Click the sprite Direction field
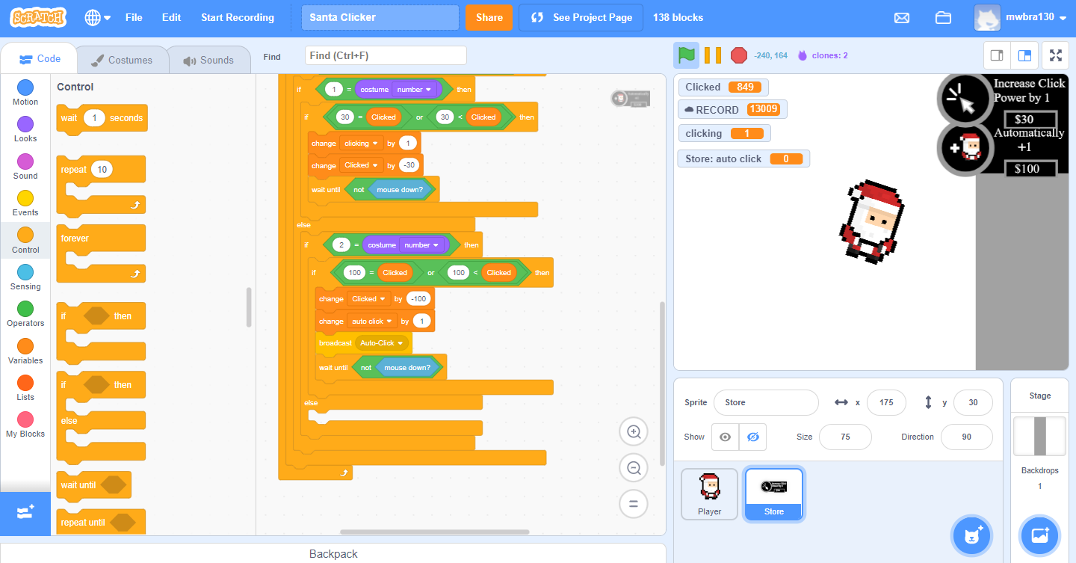1076x563 pixels. 967,437
